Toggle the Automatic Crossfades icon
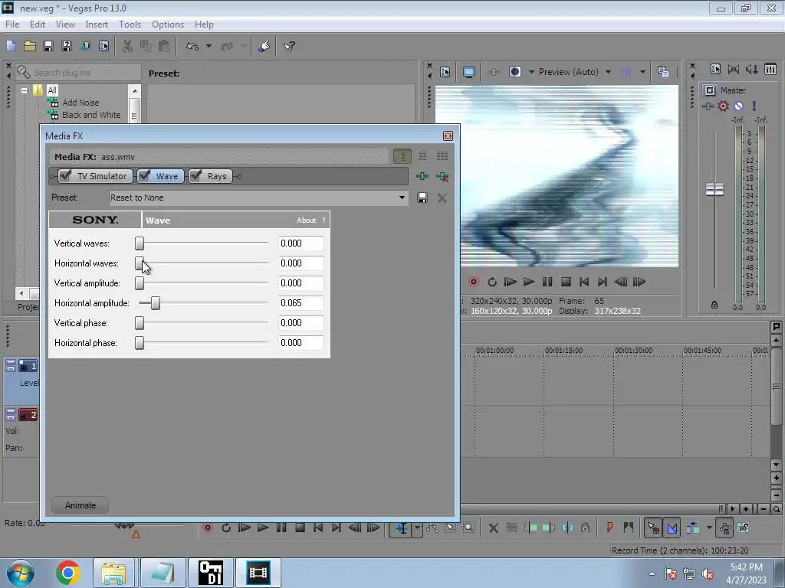 [672, 528]
